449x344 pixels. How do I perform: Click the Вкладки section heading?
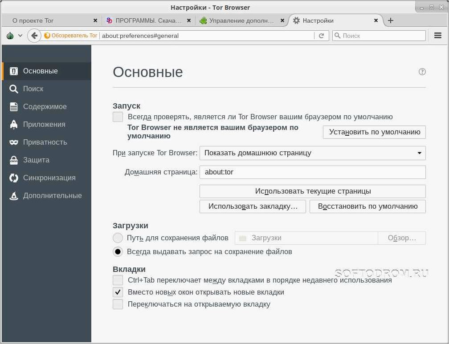[x=129, y=269]
